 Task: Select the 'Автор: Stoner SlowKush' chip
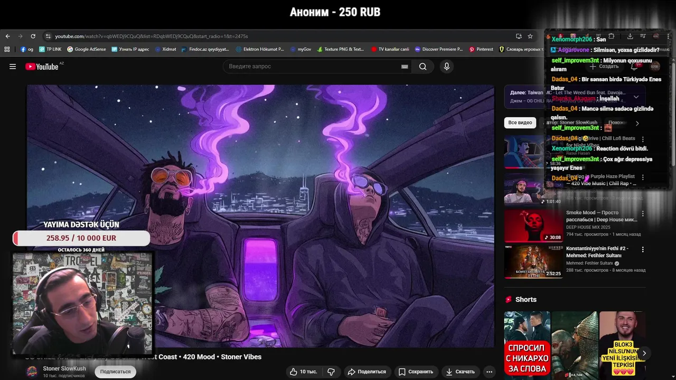tap(571, 122)
